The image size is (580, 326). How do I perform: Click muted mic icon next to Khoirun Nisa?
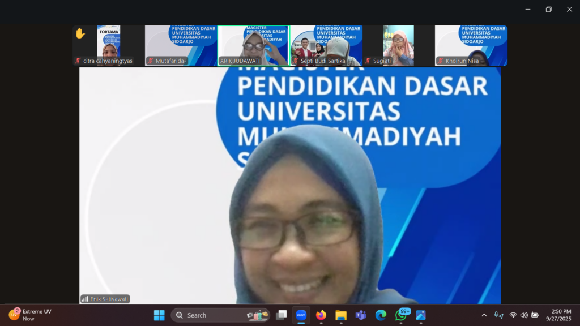tap(441, 61)
